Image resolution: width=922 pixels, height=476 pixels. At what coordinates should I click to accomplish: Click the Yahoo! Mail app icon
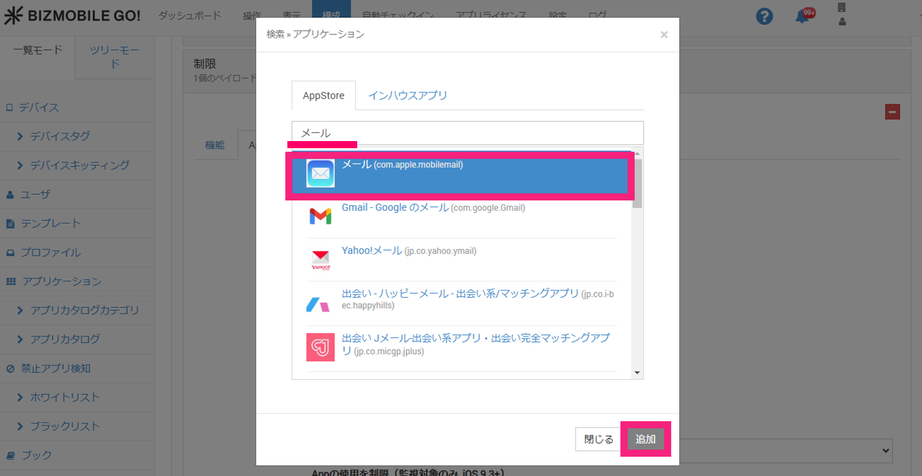320,259
